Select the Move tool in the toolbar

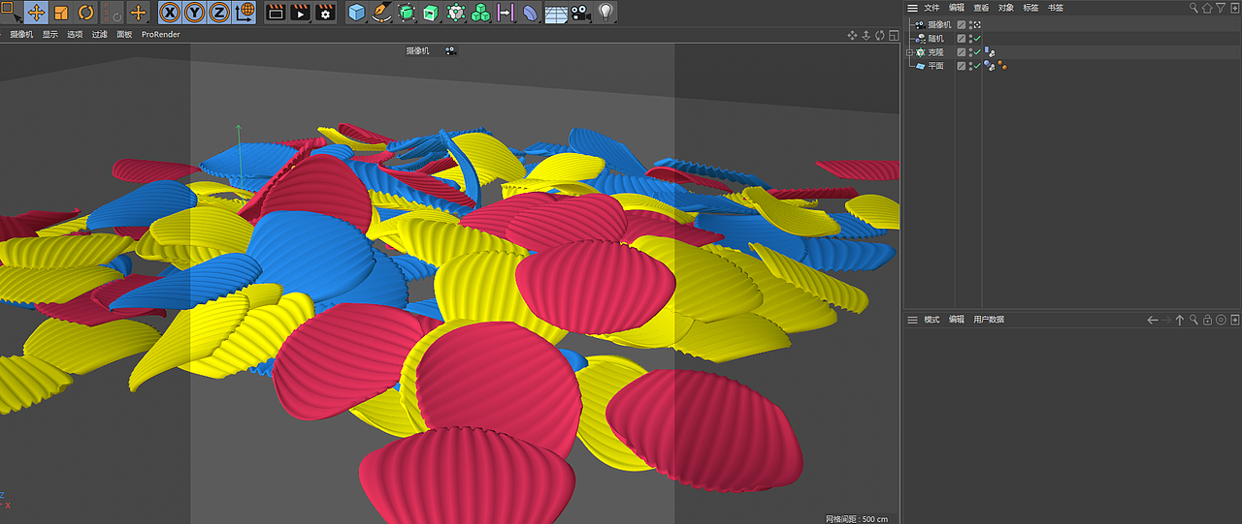pos(37,13)
